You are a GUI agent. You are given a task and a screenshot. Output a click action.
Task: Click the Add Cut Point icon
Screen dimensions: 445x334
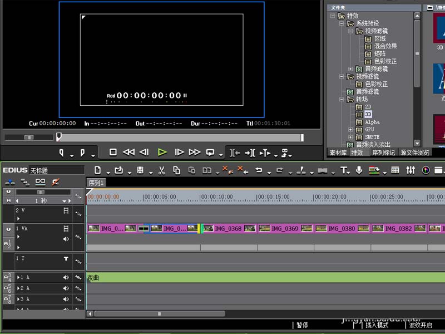point(301,170)
